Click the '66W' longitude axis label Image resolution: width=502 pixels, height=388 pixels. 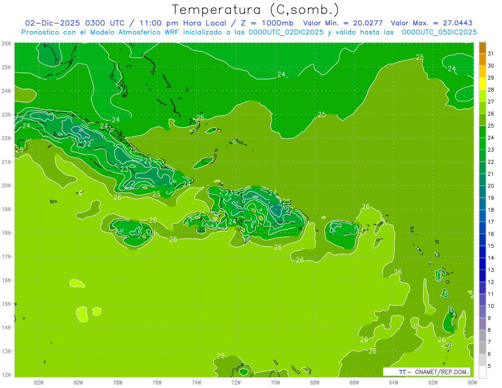click(354, 383)
